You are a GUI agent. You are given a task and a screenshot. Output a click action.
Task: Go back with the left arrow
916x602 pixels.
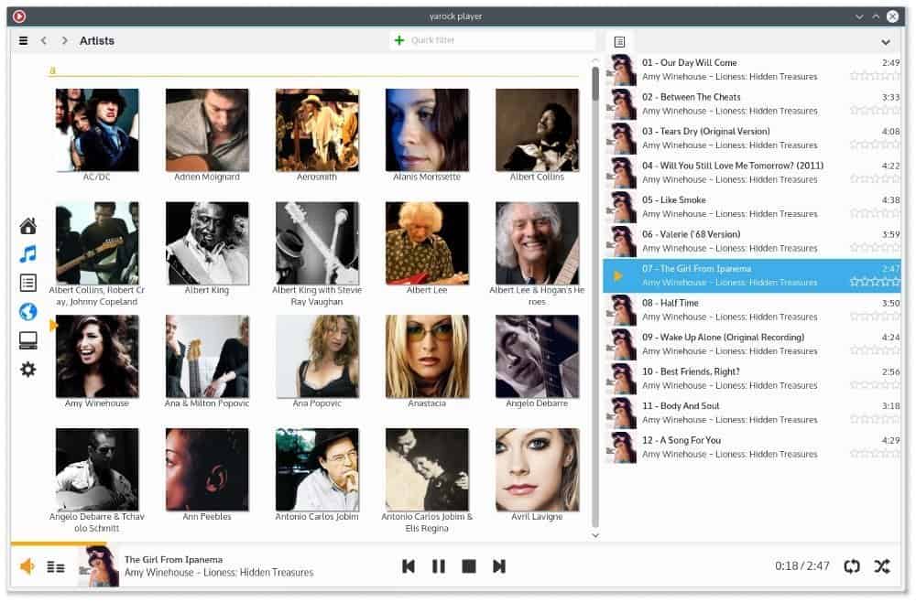pos(44,41)
